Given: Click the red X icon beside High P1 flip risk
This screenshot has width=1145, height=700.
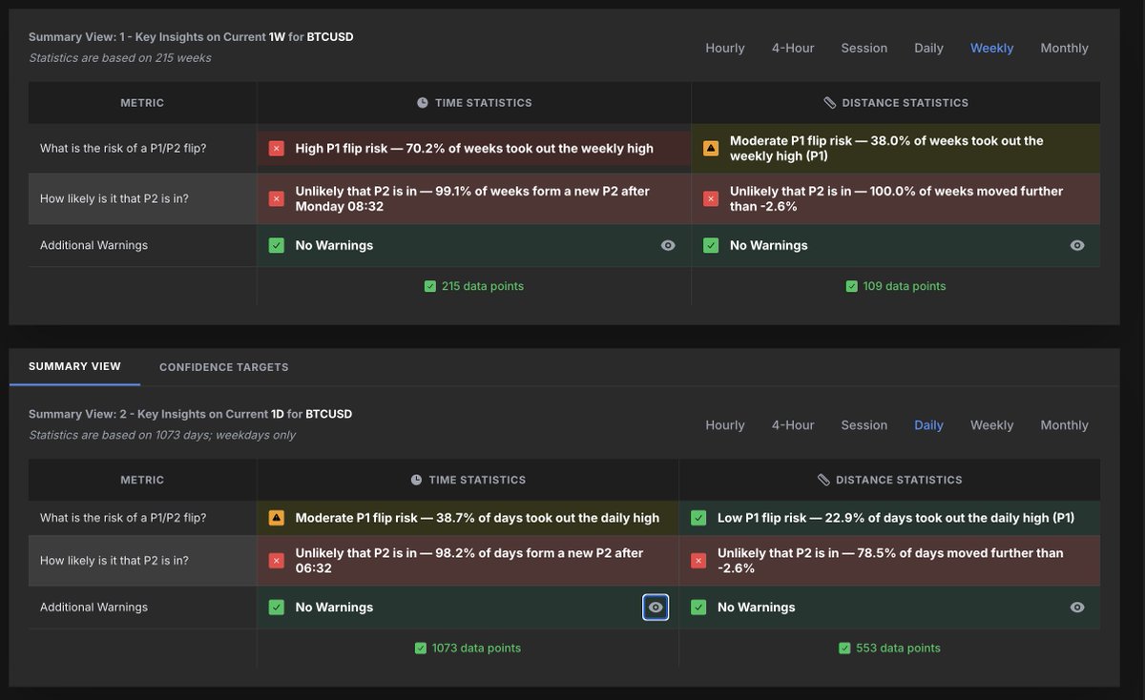Looking at the screenshot, I should (276, 148).
